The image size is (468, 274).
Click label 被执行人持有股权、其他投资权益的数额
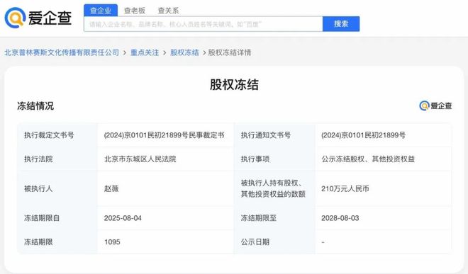pyautogui.click(x=273, y=188)
